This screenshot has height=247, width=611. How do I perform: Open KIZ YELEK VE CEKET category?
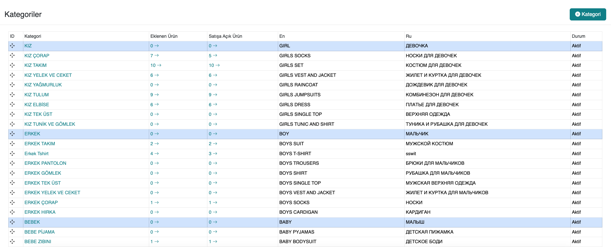tap(48, 75)
